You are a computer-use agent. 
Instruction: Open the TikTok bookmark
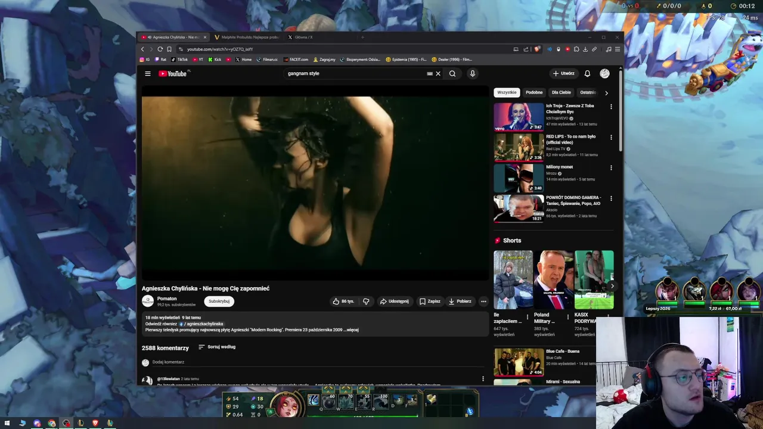coord(179,60)
